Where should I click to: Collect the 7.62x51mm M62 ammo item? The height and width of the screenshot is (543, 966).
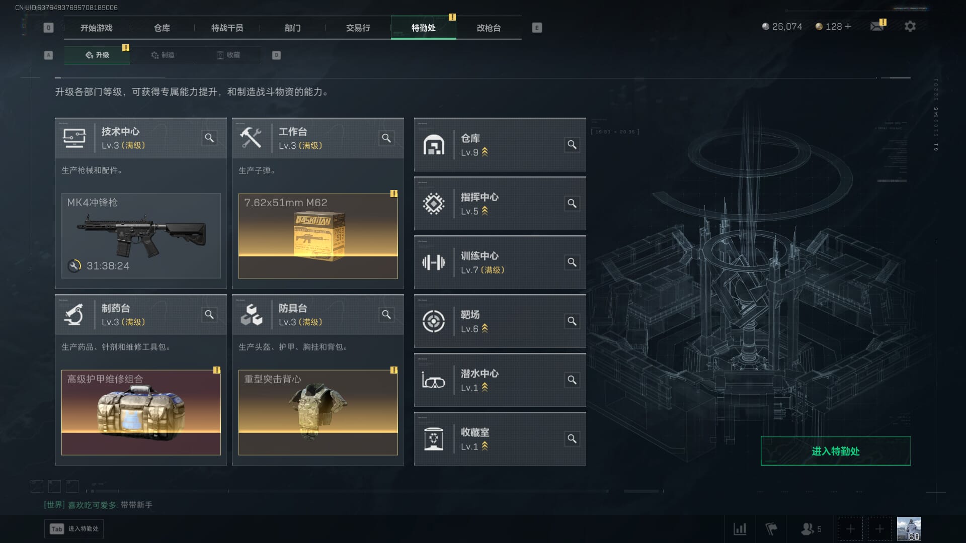coord(318,236)
